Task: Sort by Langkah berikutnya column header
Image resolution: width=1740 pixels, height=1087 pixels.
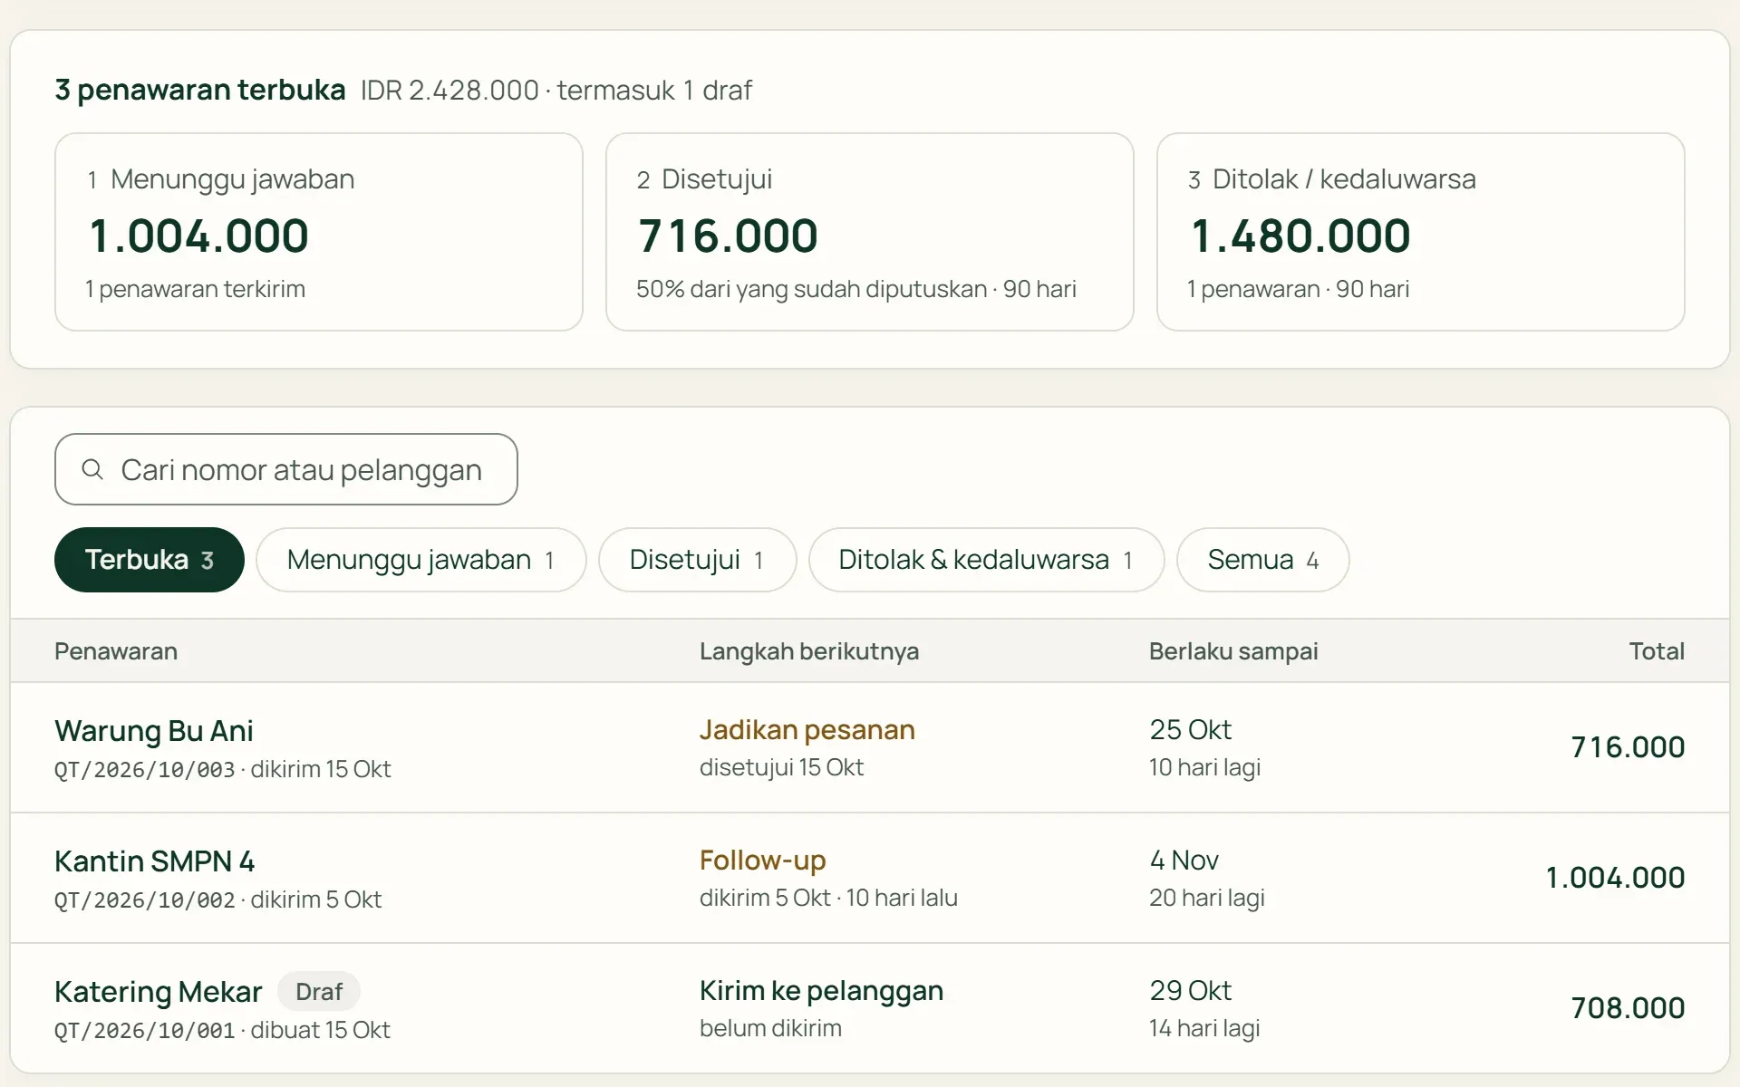Action: tap(809, 651)
